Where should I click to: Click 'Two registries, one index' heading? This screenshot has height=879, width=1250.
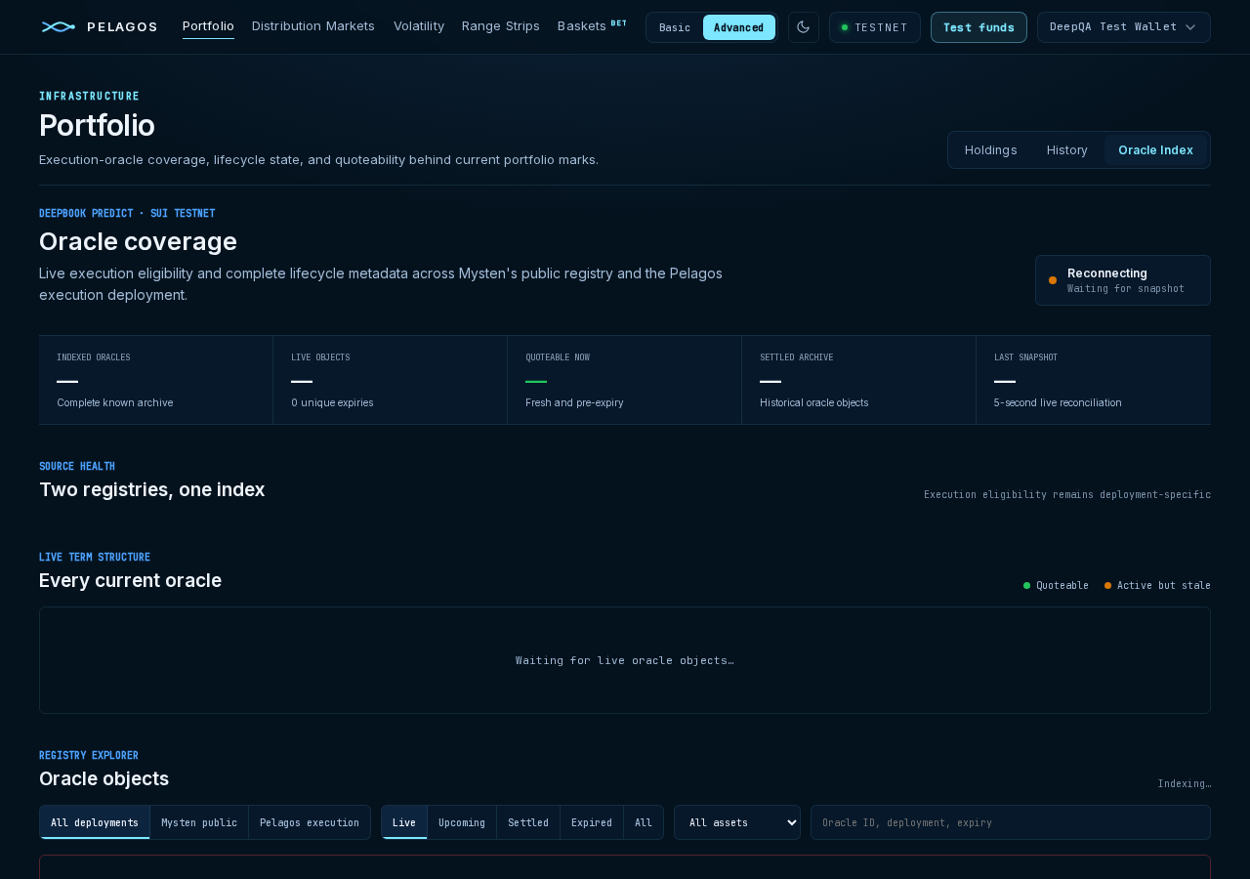(152, 489)
